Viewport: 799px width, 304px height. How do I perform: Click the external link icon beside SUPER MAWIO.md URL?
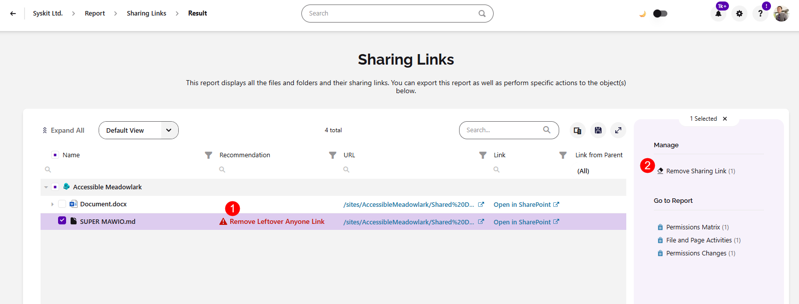coord(481,222)
